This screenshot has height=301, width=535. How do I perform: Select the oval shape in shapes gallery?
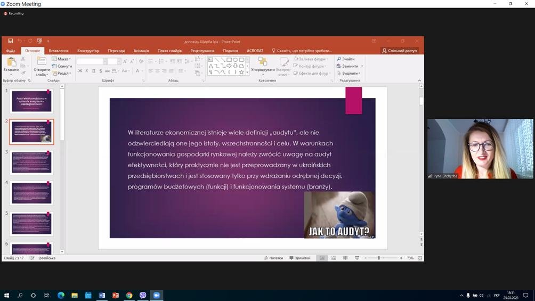pos(236,60)
